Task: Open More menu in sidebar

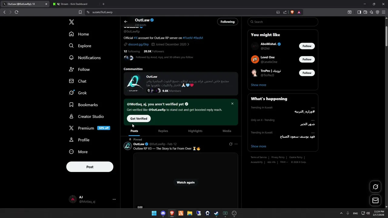Action: 78,152
